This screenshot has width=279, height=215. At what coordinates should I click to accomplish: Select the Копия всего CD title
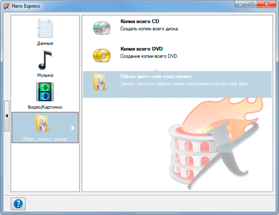point(139,21)
